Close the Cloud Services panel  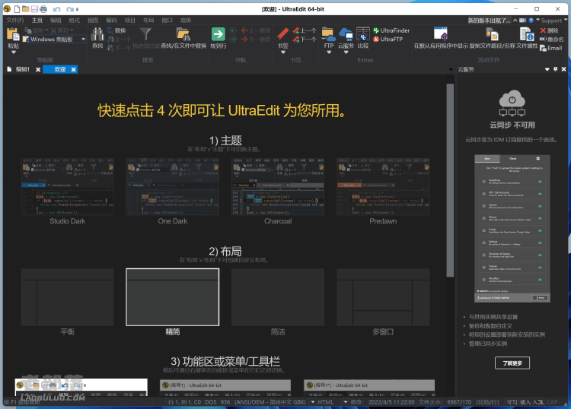tap(563, 69)
